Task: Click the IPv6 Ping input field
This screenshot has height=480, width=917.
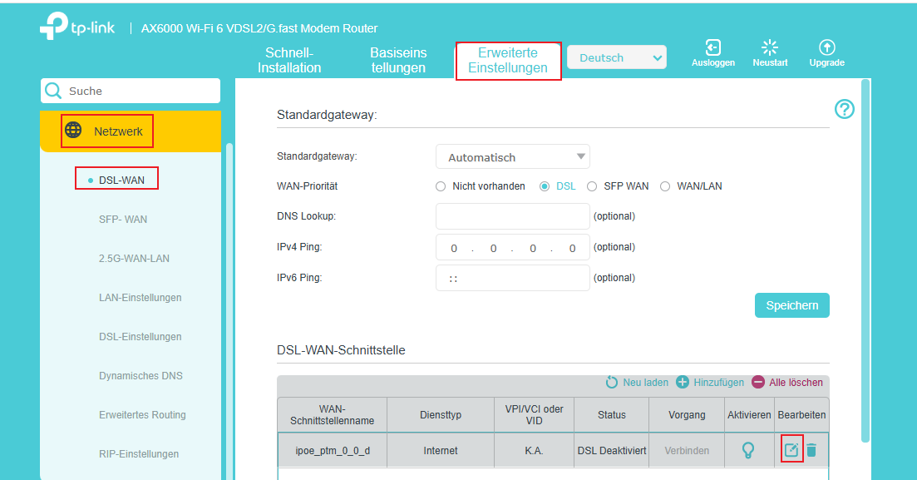Action: tap(513, 278)
